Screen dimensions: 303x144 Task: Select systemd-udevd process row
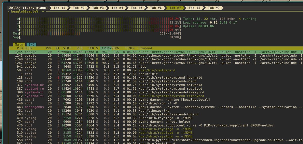click(156, 81)
